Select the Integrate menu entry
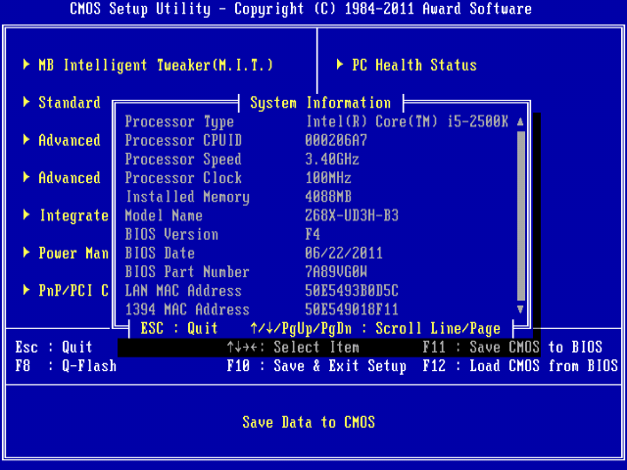The height and width of the screenshot is (470, 627). click(x=74, y=215)
